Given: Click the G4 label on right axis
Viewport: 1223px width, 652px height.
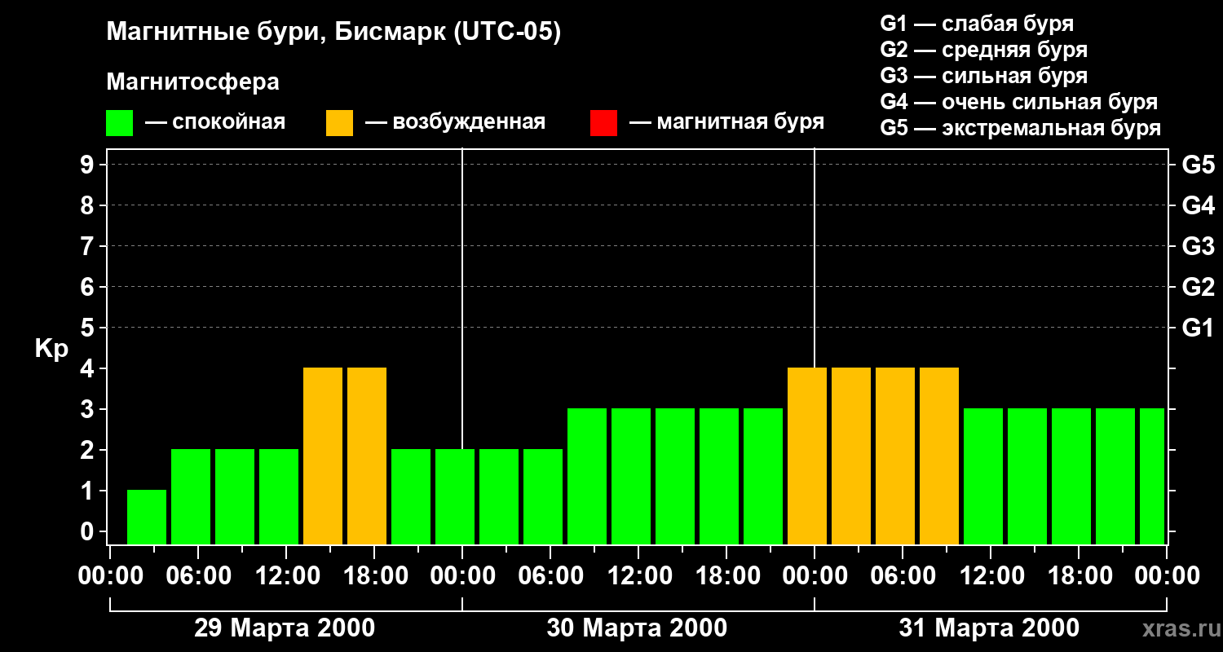Looking at the screenshot, I should pos(1198,205).
